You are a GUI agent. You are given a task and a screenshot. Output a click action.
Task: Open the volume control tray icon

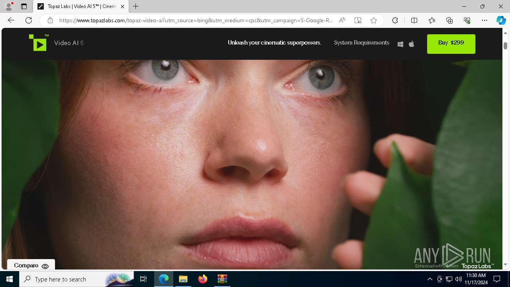pyautogui.click(x=459, y=279)
